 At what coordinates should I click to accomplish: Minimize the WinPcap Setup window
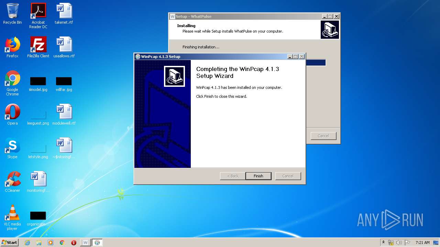(x=290, y=57)
